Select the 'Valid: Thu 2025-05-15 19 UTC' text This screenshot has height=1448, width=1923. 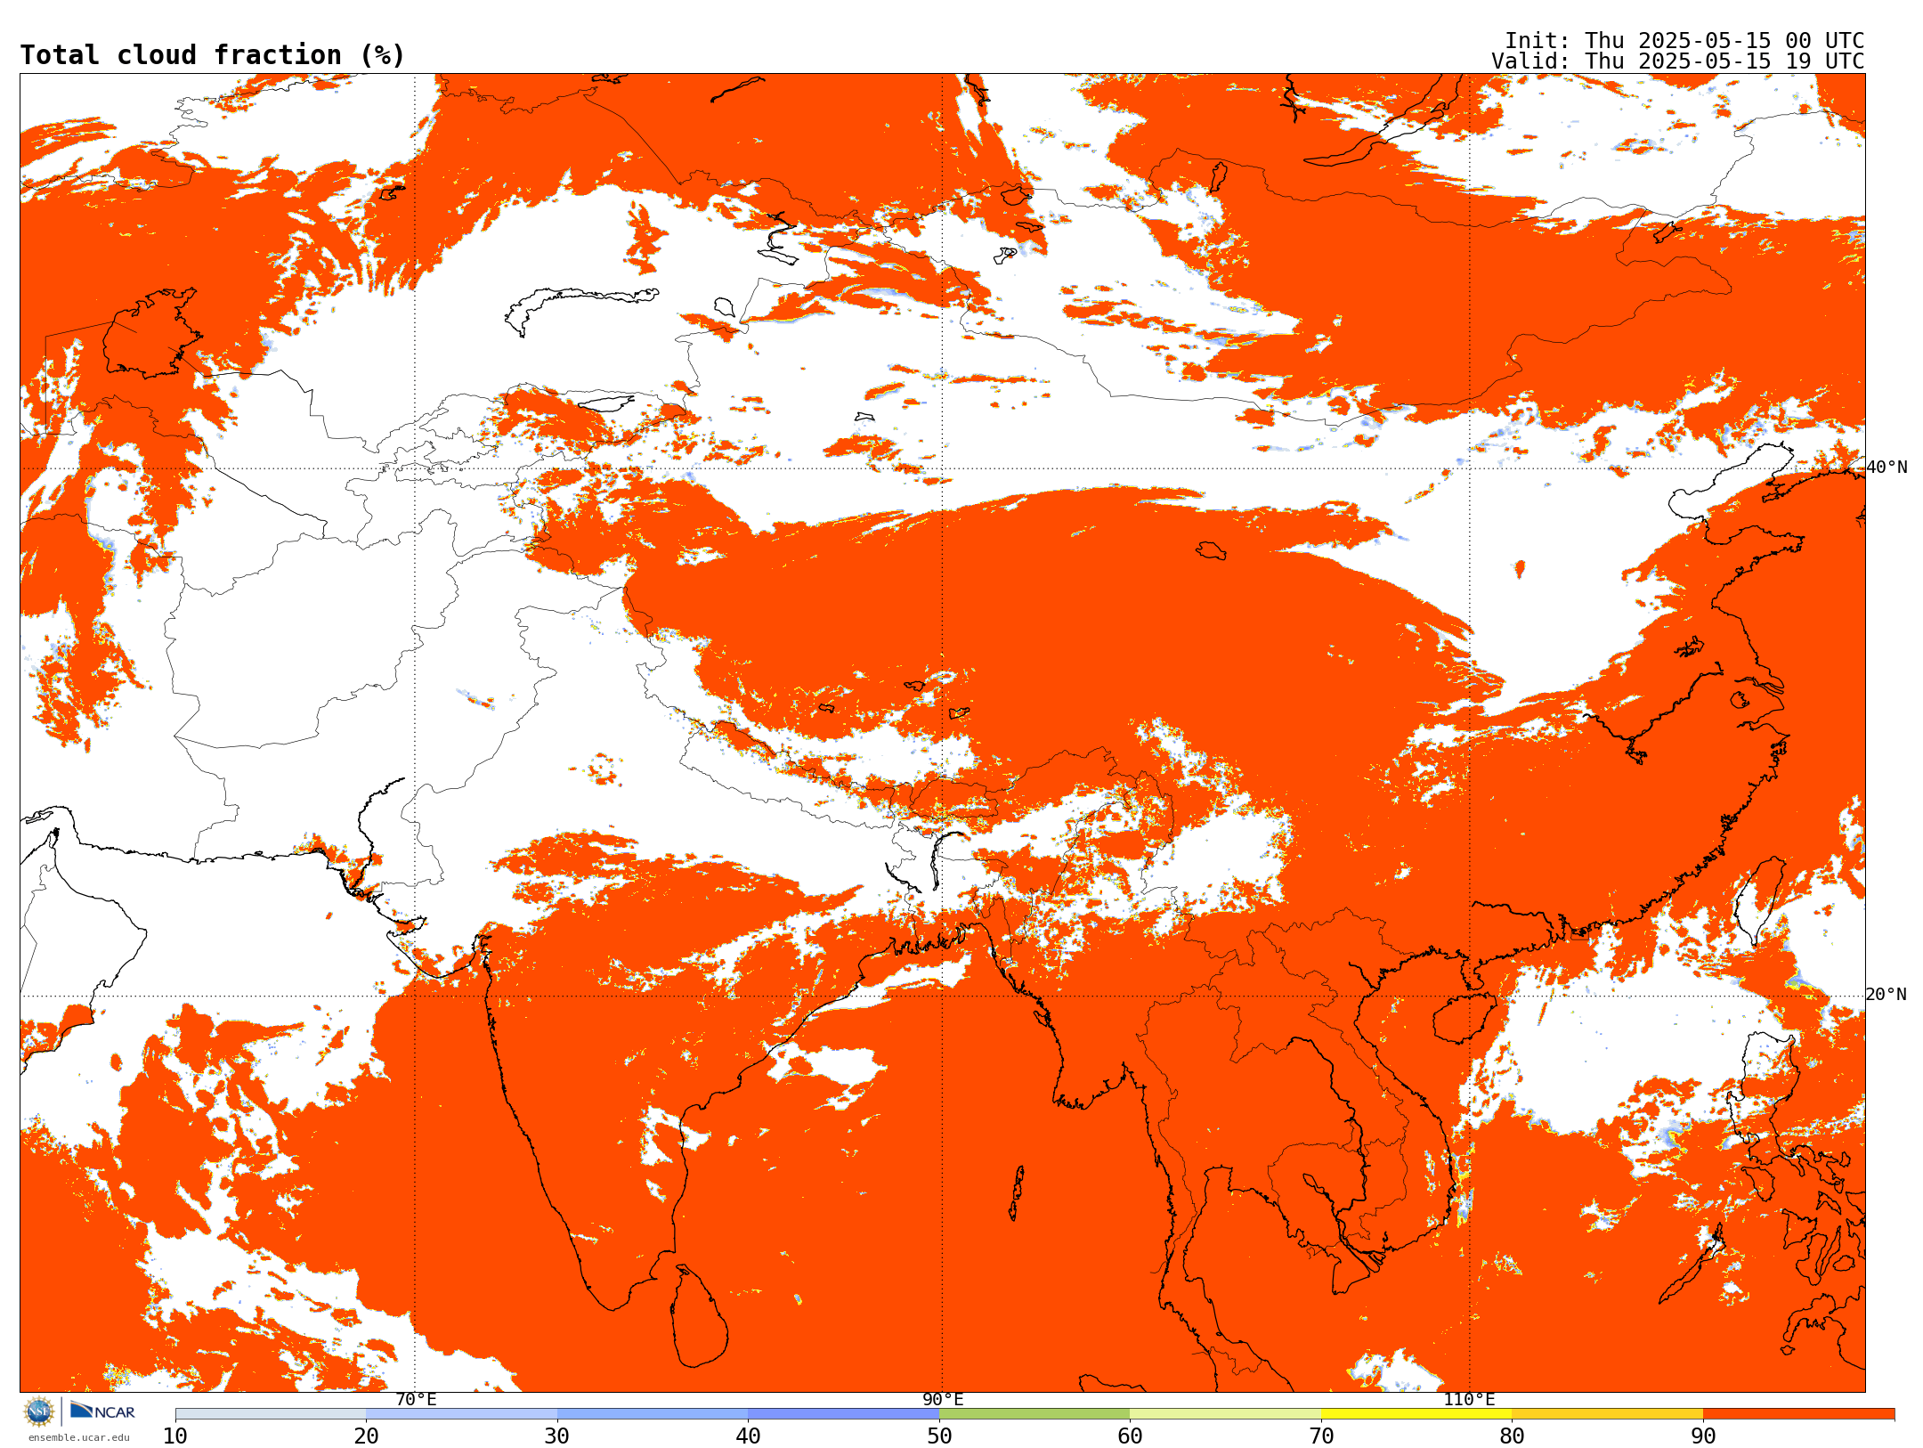pos(1678,61)
